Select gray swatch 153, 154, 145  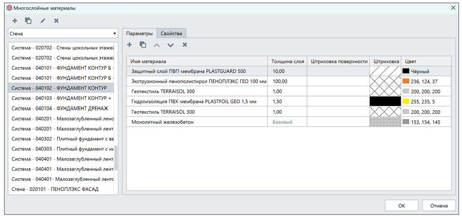click(406, 122)
